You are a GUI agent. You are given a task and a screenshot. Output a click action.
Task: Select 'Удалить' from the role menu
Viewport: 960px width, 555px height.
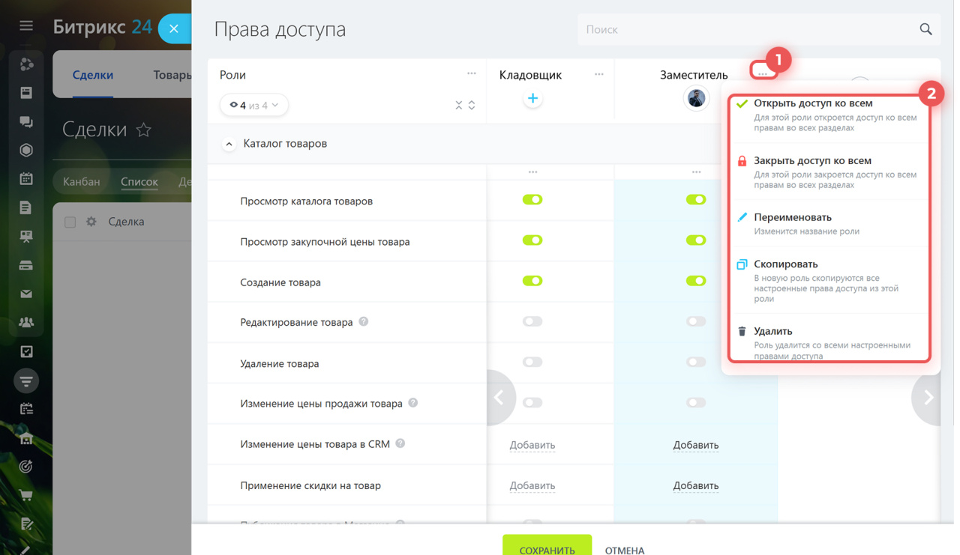(829, 342)
